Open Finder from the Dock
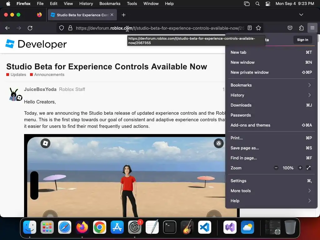 [x=30, y=227]
